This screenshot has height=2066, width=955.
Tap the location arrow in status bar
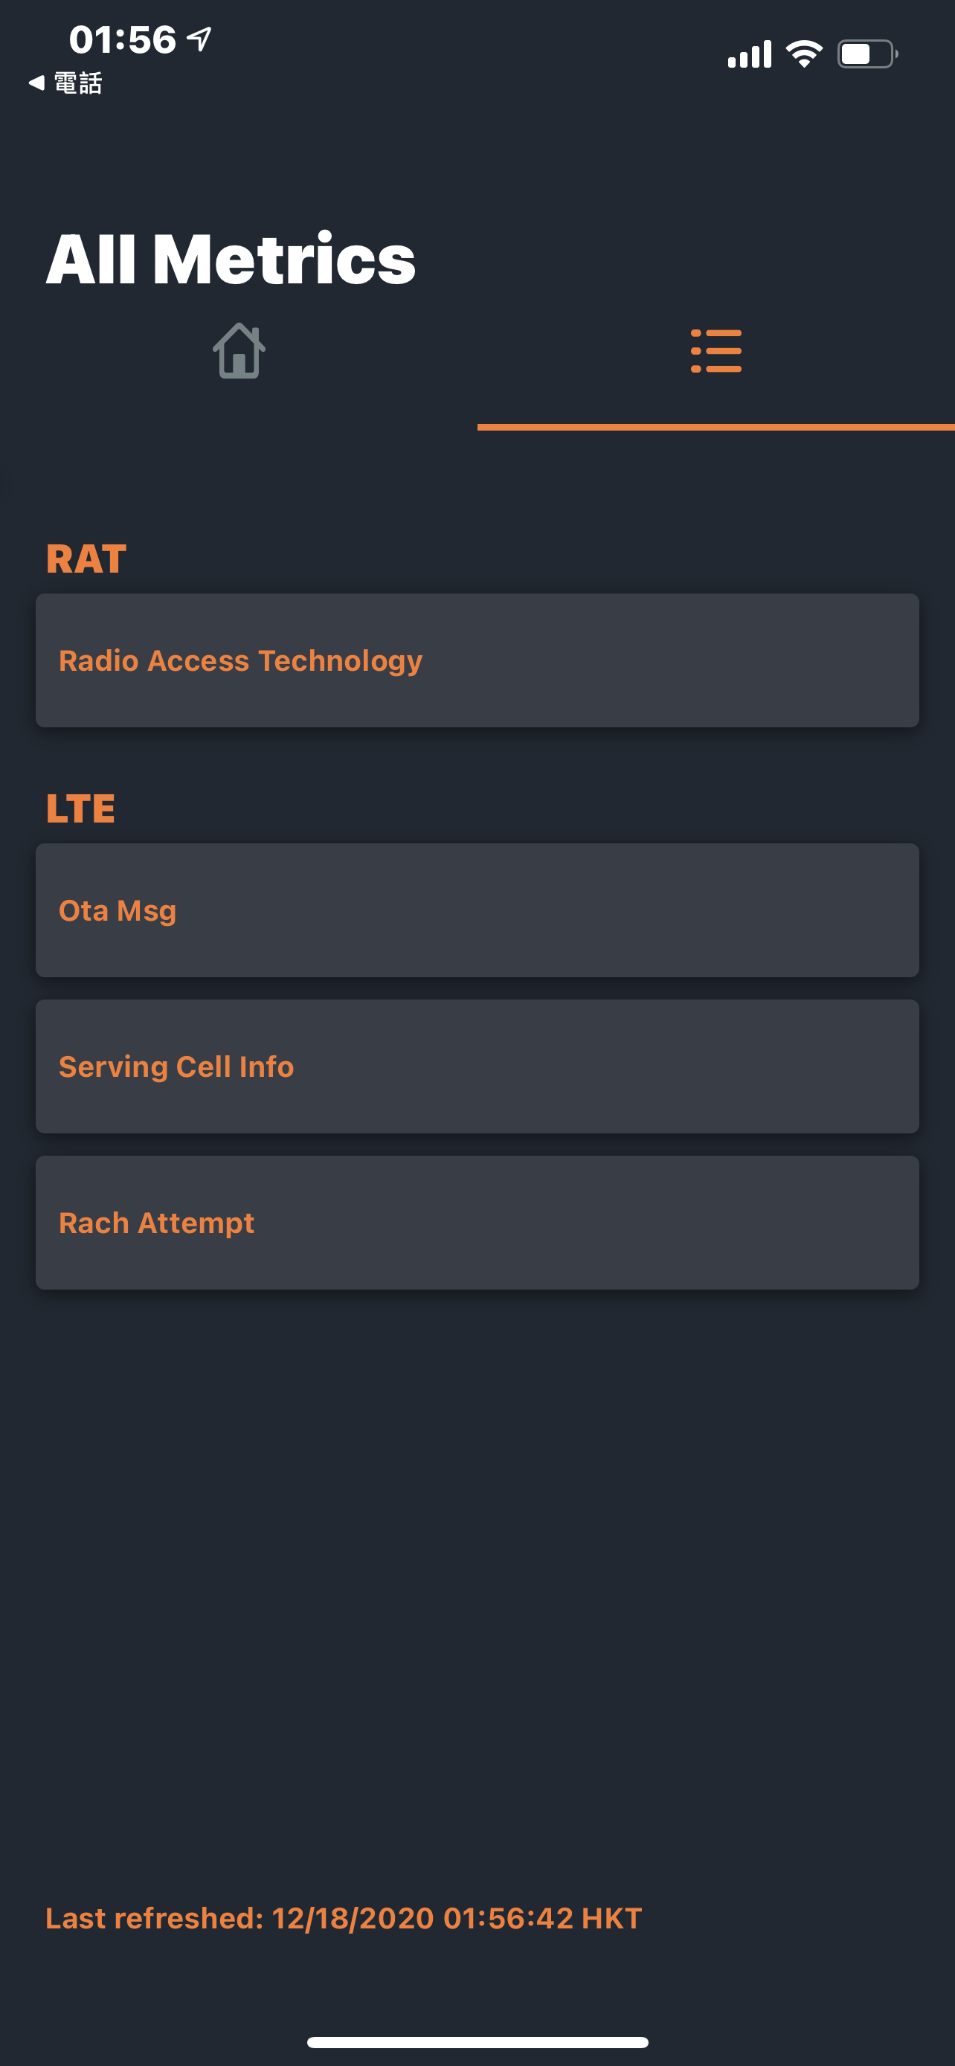pyautogui.click(x=199, y=39)
